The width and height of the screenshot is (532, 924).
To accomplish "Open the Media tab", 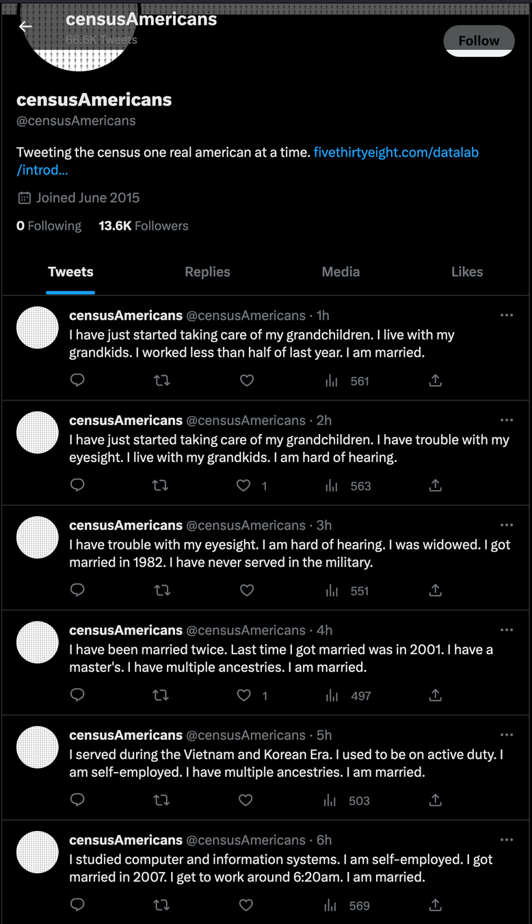I will 341,272.
